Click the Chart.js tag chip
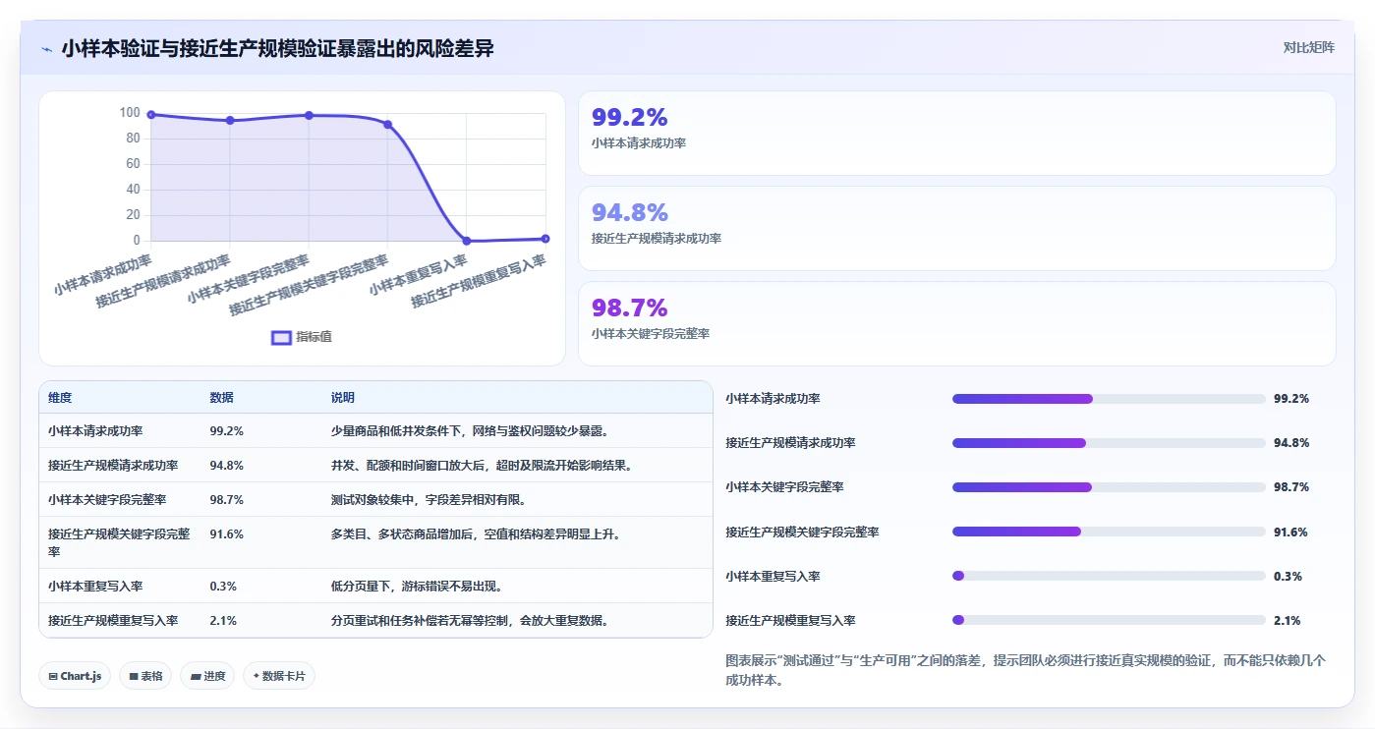Image resolution: width=1375 pixels, height=729 pixels. pyautogui.click(x=75, y=676)
